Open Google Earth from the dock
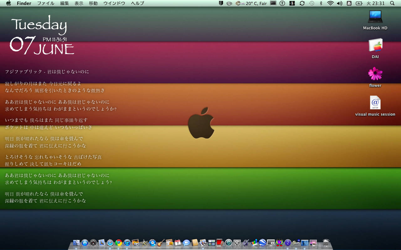 click(263, 243)
